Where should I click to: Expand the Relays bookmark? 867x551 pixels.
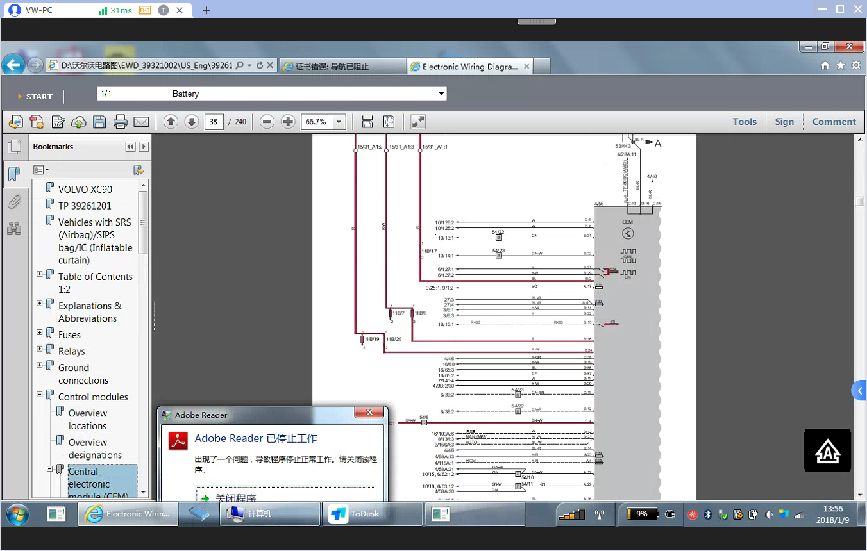tap(40, 349)
